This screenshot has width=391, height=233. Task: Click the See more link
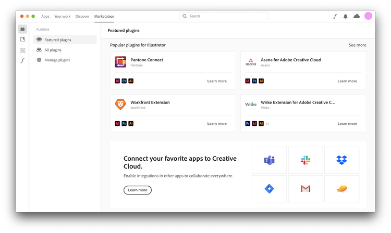pyautogui.click(x=357, y=45)
